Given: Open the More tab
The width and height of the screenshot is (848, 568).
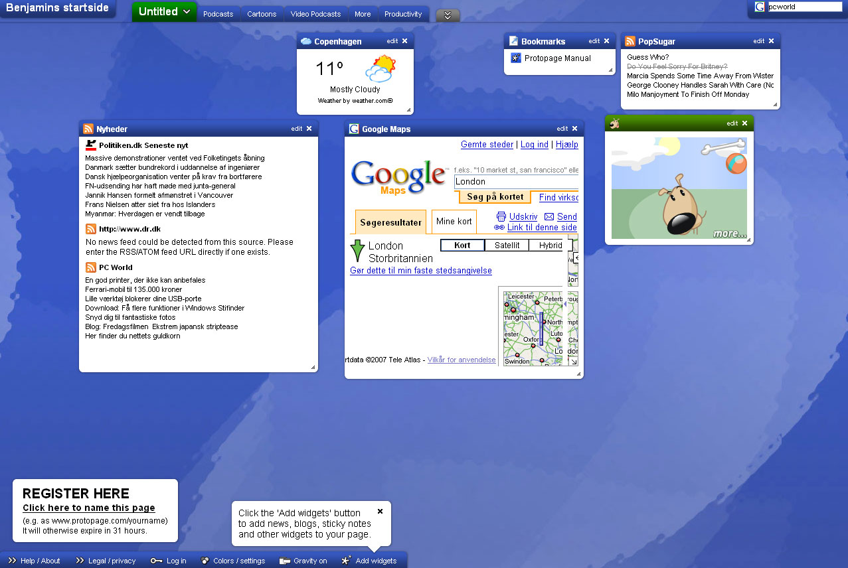Looking at the screenshot, I should [x=363, y=14].
